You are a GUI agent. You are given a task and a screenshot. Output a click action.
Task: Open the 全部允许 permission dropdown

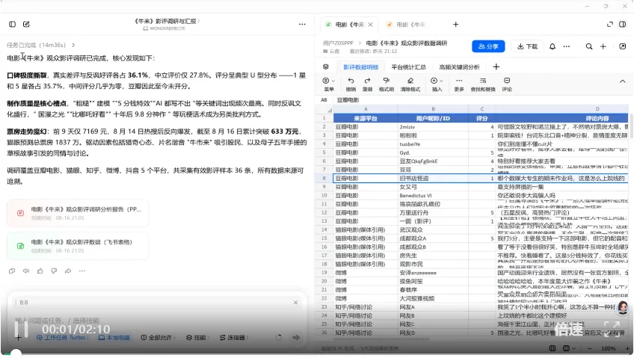tap(158, 337)
